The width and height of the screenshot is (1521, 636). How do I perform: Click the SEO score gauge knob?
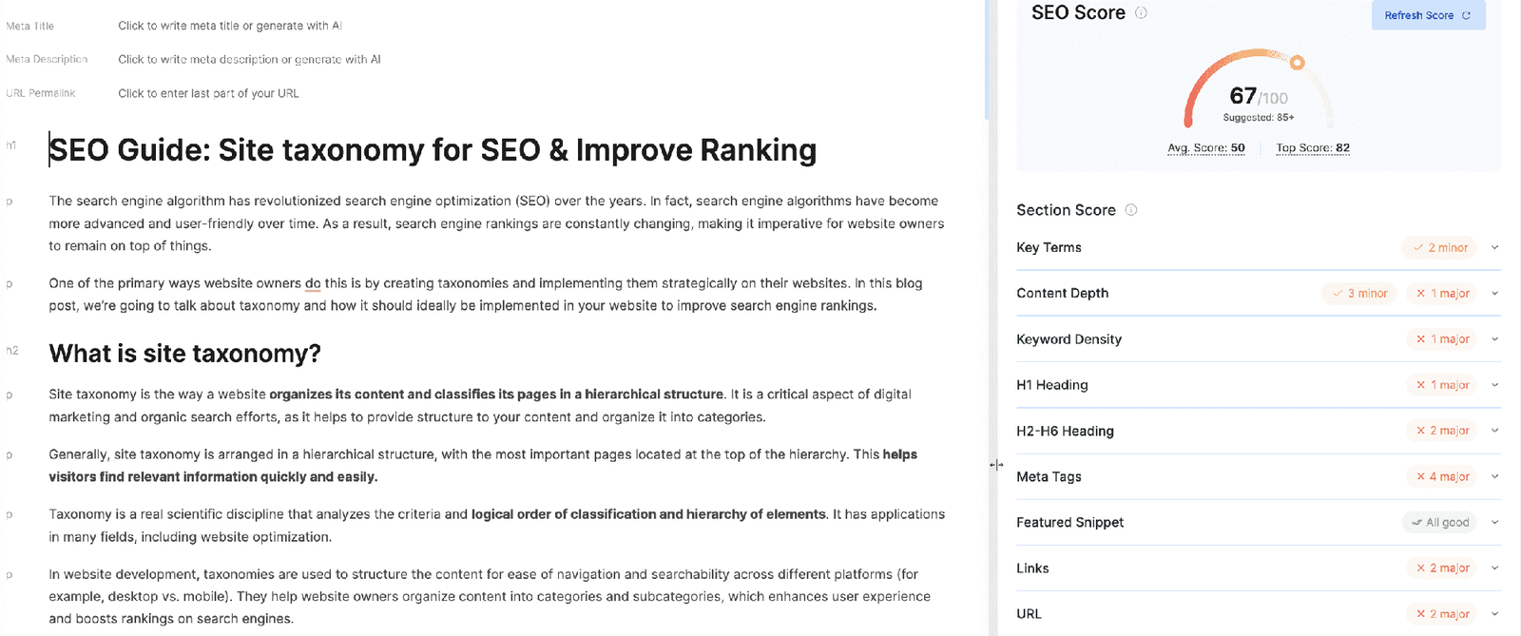pos(1297,63)
